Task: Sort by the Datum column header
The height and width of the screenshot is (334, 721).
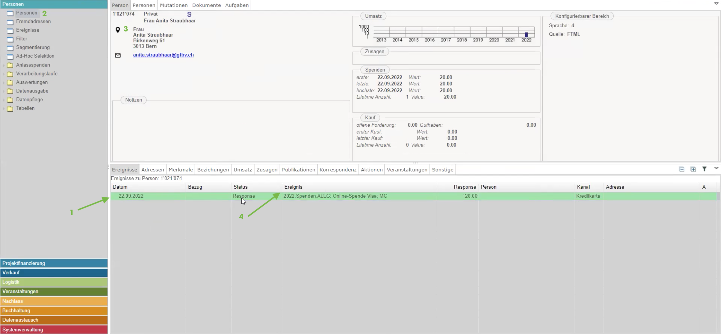Action: tap(120, 187)
